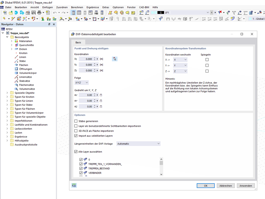Expand the Materialien tree node

click(11, 41)
